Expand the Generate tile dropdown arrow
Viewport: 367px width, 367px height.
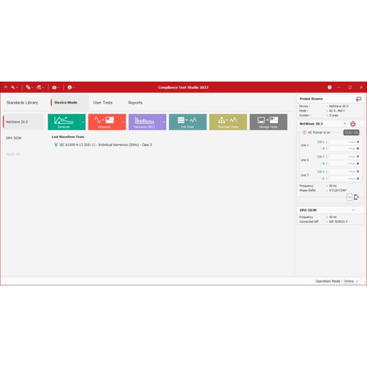[x=83, y=122]
